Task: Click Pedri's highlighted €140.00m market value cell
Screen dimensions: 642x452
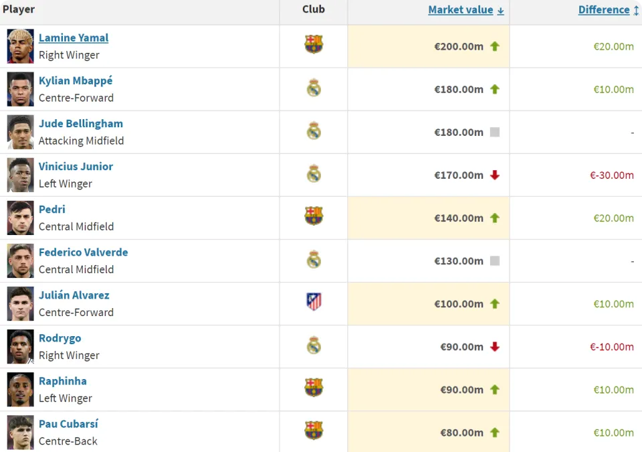Action: [428, 218]
